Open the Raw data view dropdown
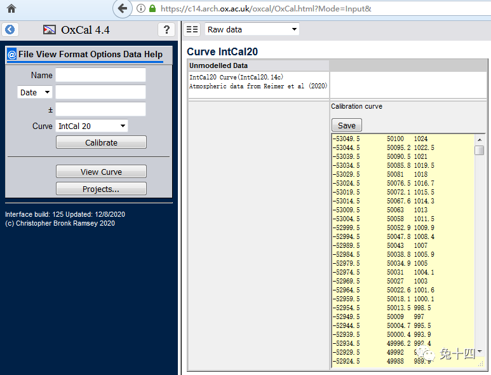The image size is (491, 375). 252,29
